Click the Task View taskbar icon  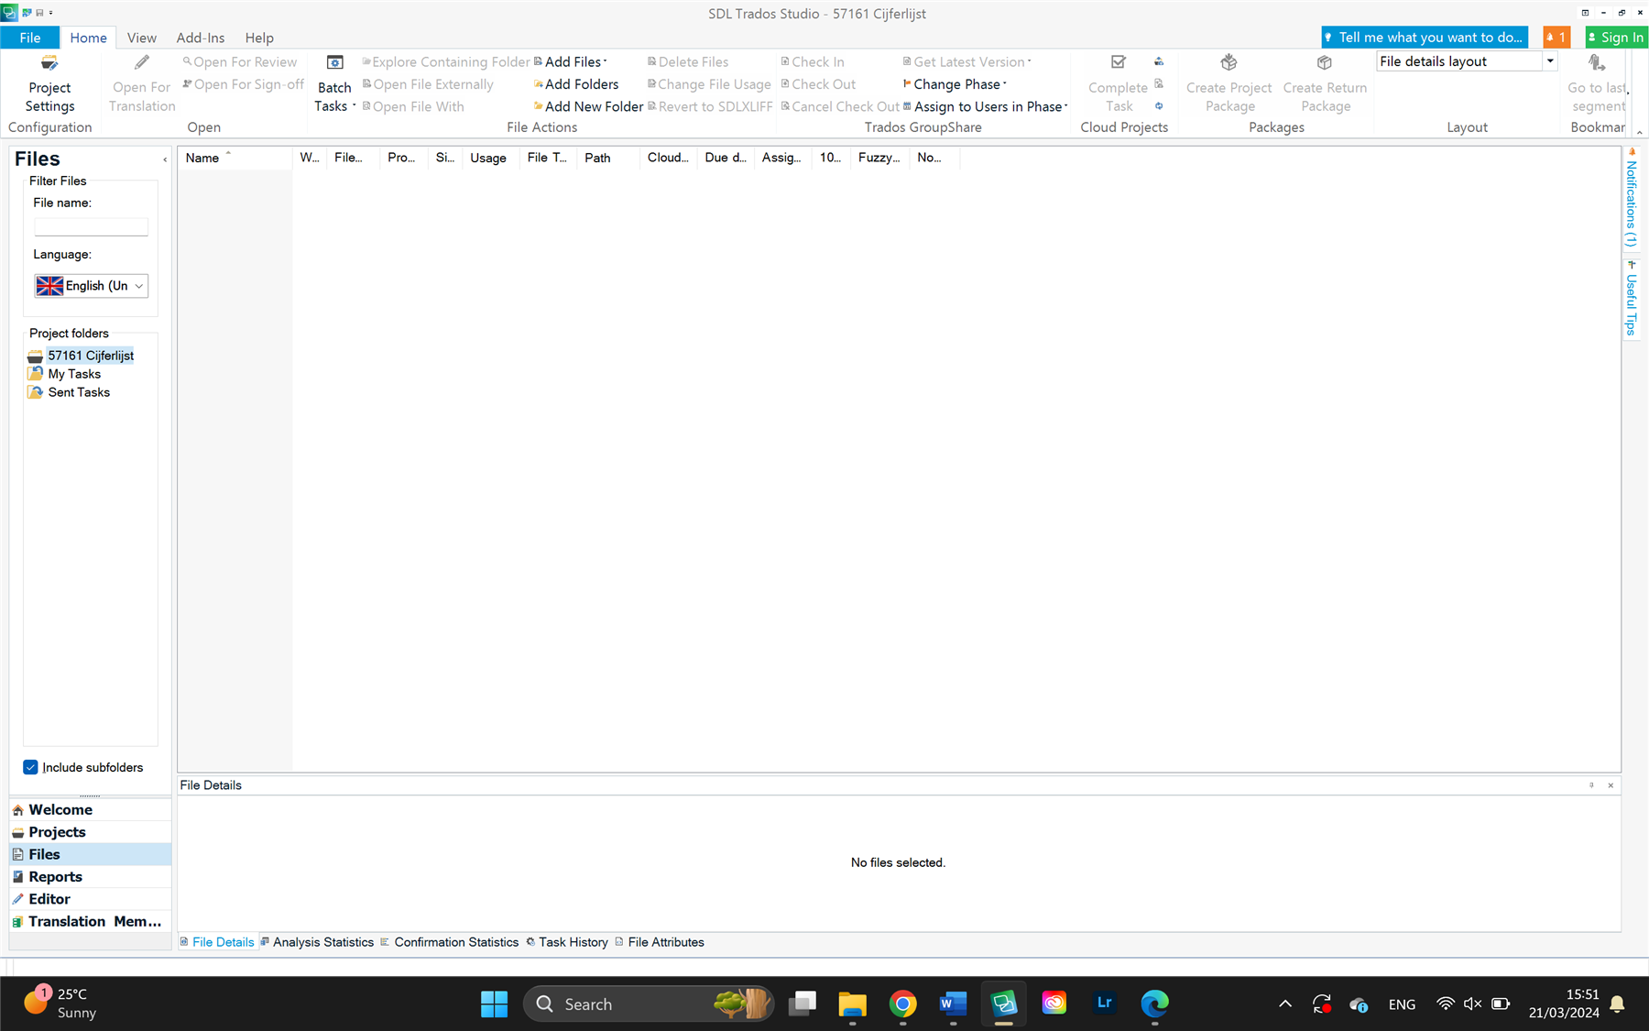tap(803, 1004)
